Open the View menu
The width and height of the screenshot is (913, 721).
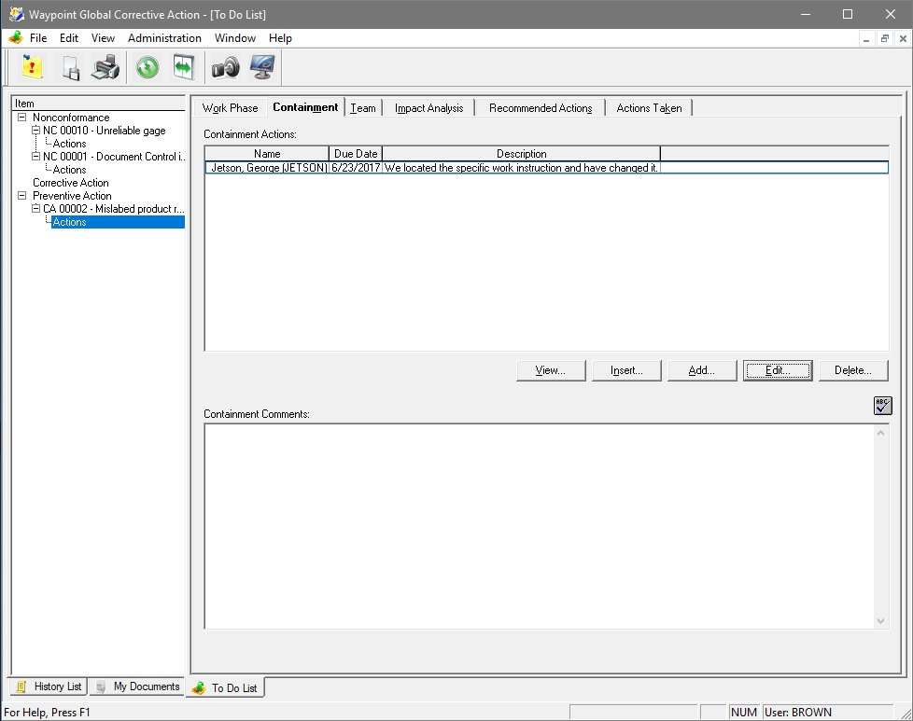pyautogui.click(x=103, y=38)
